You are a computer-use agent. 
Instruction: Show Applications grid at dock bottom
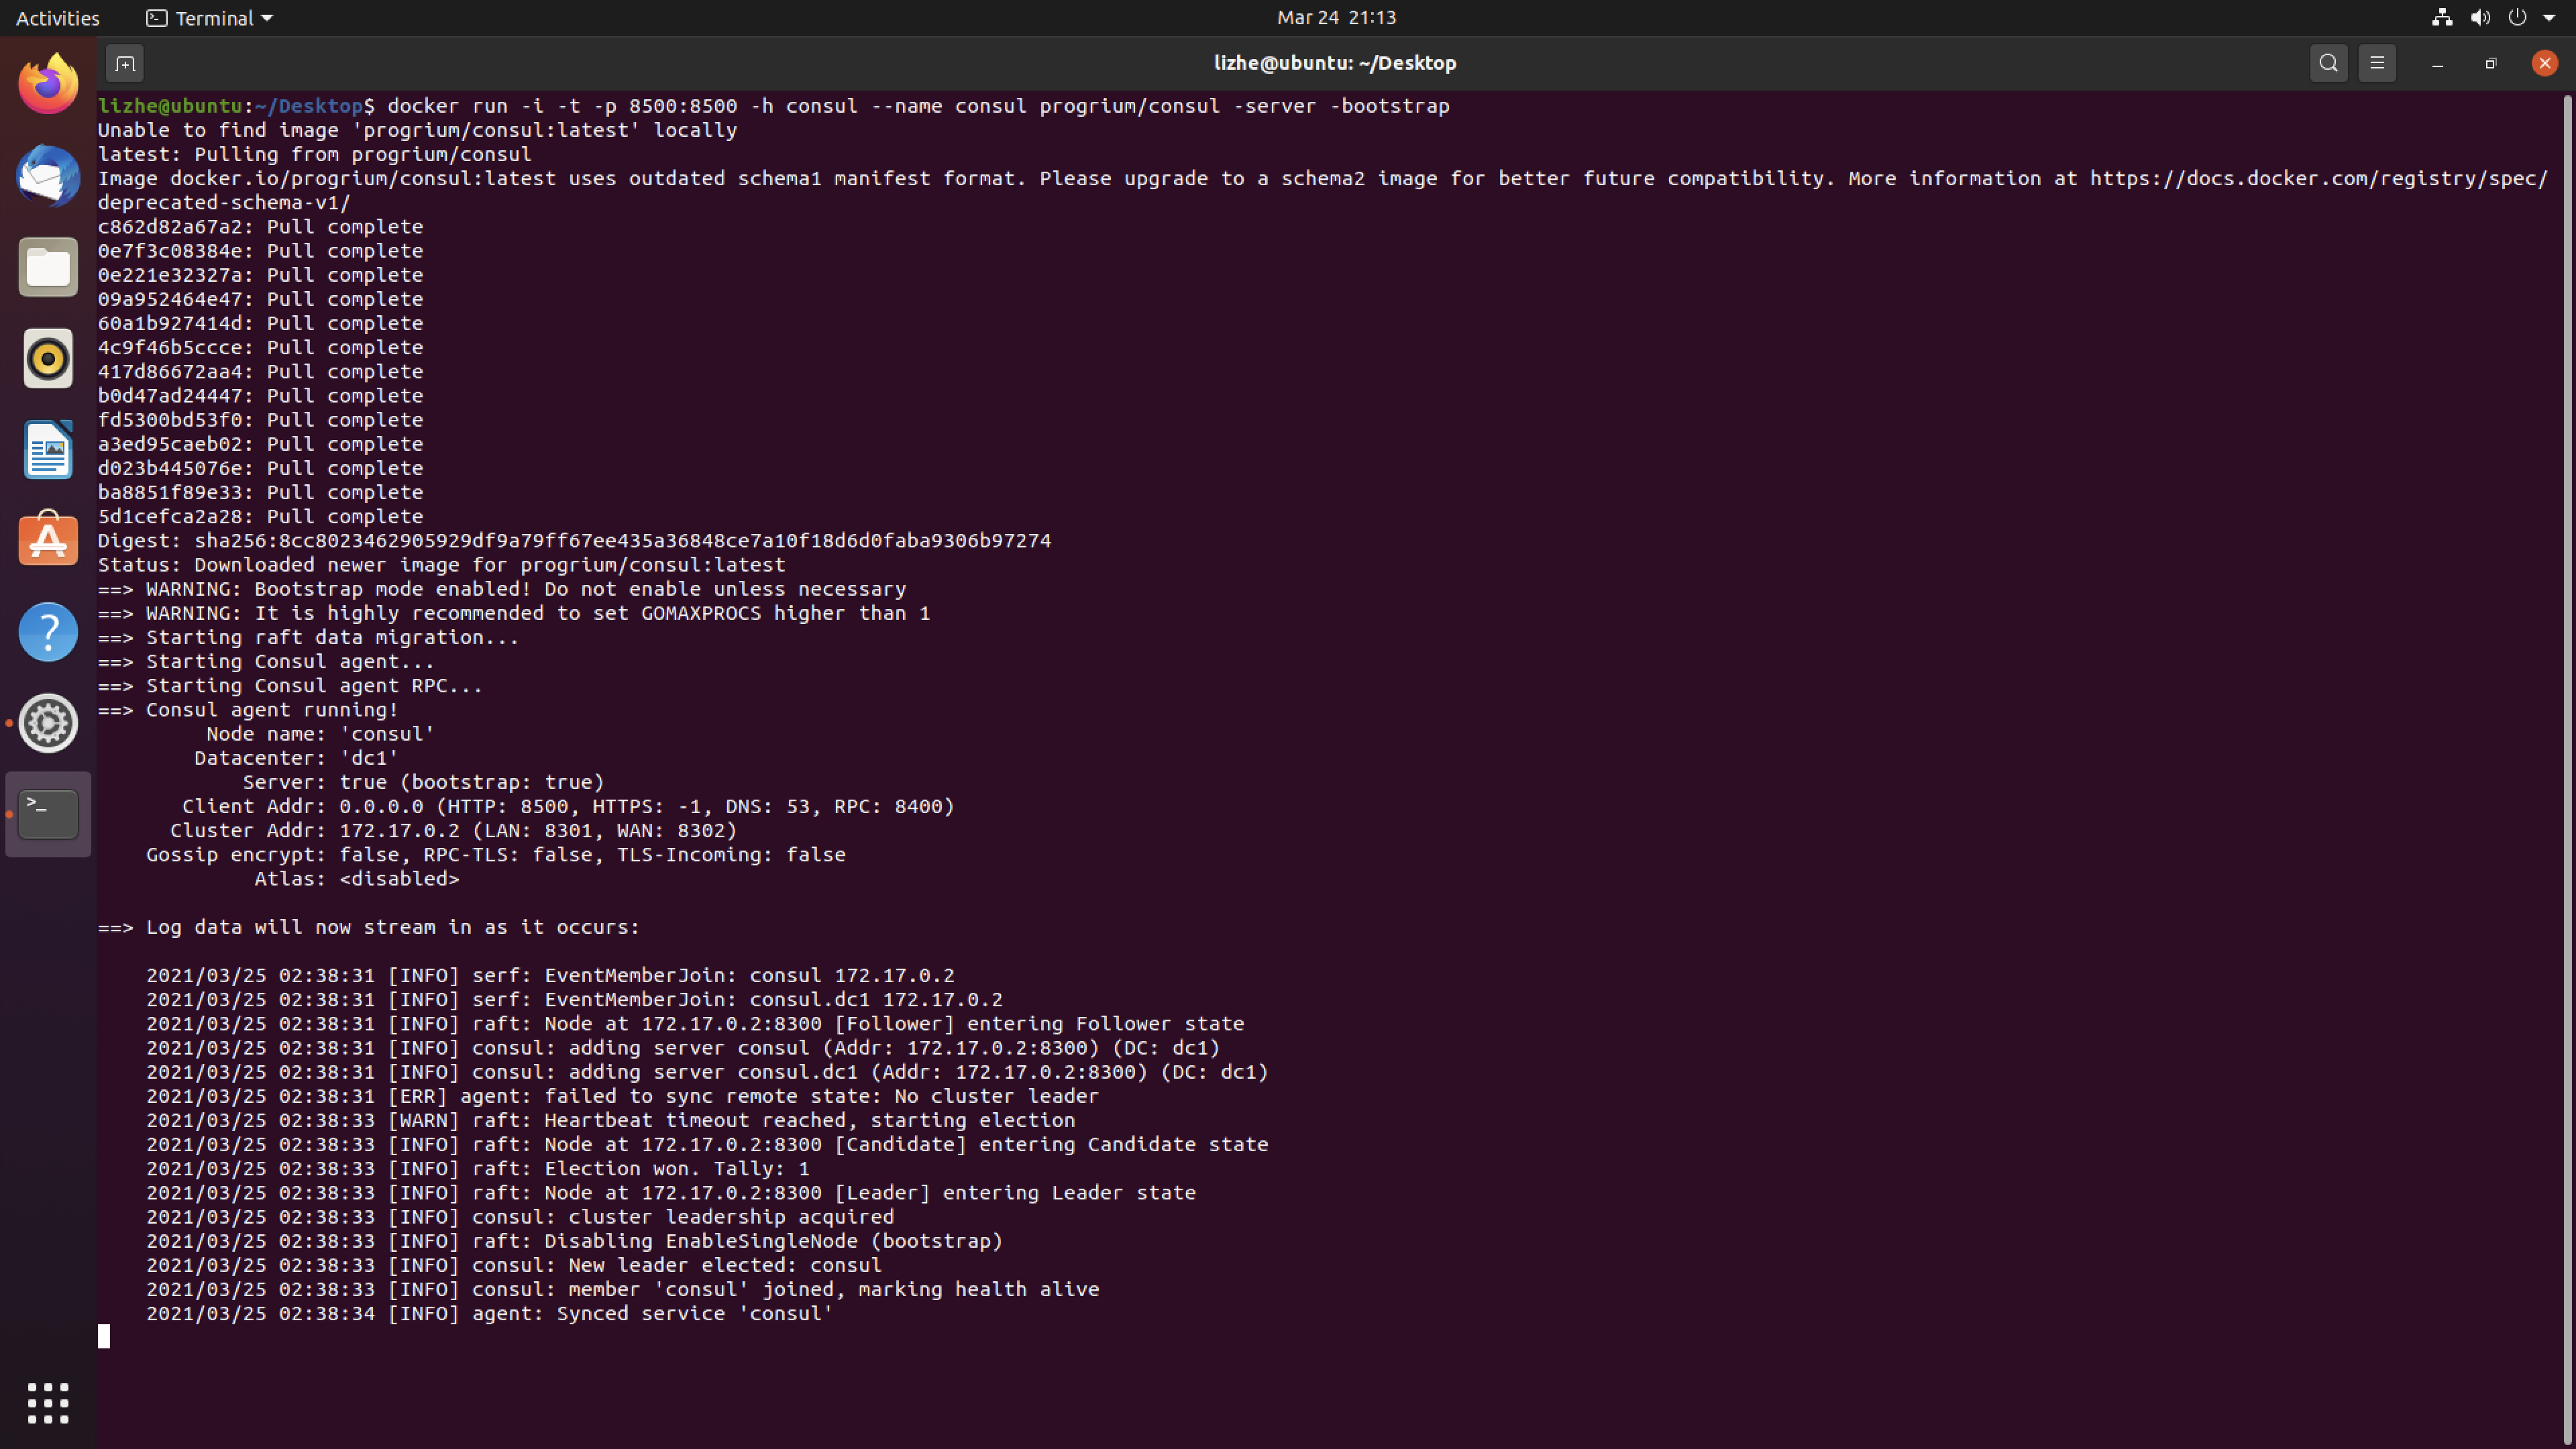(48, 1403)
